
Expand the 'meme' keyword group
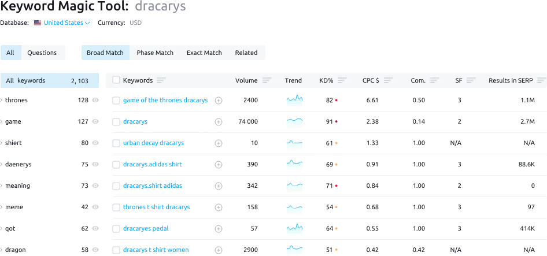pos(2,207)
